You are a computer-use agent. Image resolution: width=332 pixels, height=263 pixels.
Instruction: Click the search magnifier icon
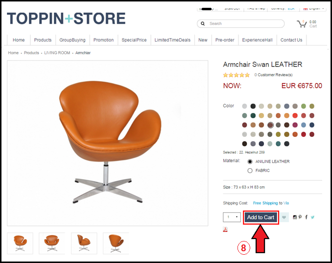203,23
